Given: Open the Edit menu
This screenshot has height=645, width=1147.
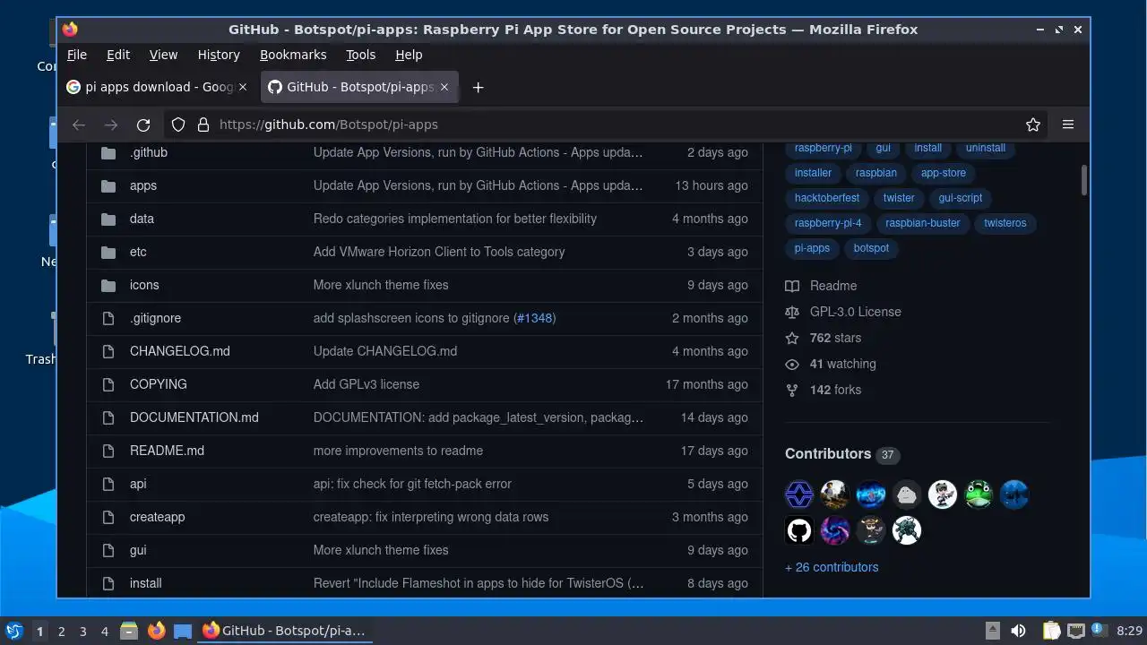Looking at the screenshot, I should click(x=118, y=55).
